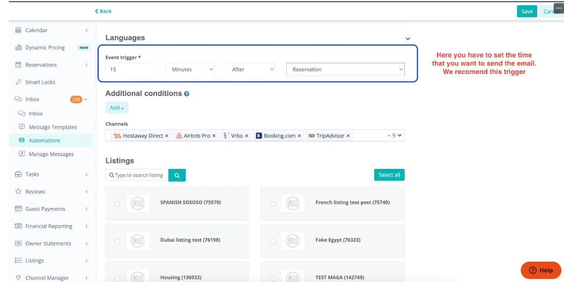
Task: Open help for Additional conditions question icon
Action: click(x=187, y=94)
